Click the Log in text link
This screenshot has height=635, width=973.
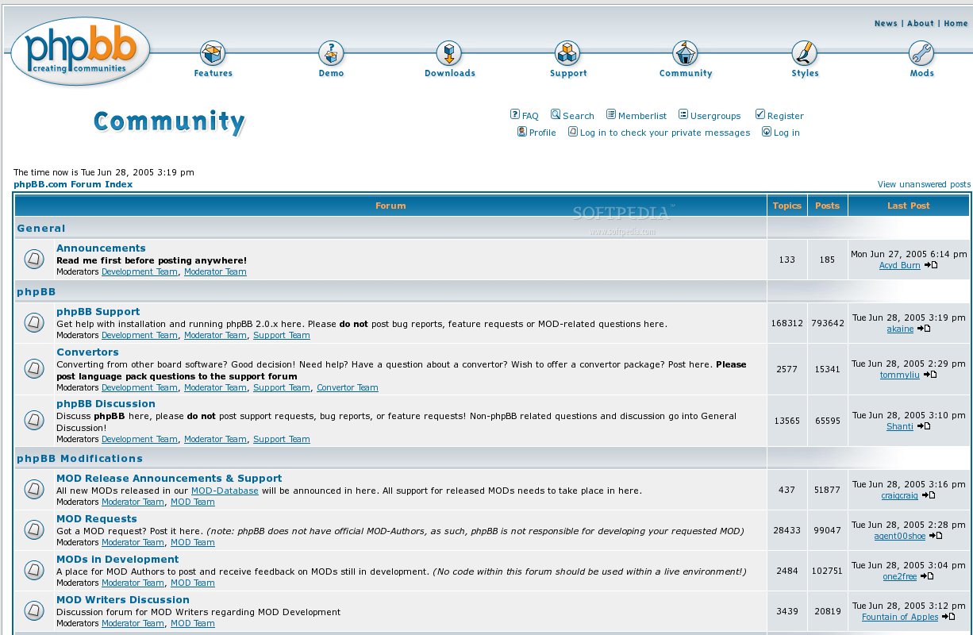point(786,133)
